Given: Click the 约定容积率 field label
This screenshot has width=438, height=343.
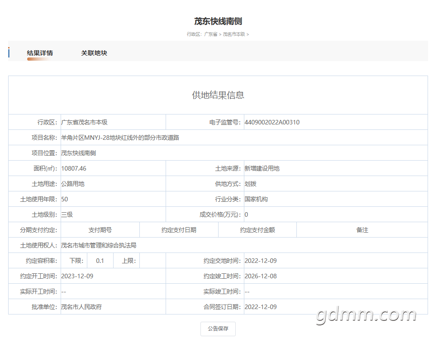Looking at the screenshot, I should 41,261.
